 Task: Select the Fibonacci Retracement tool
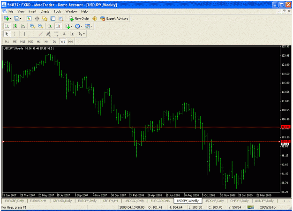56,34
